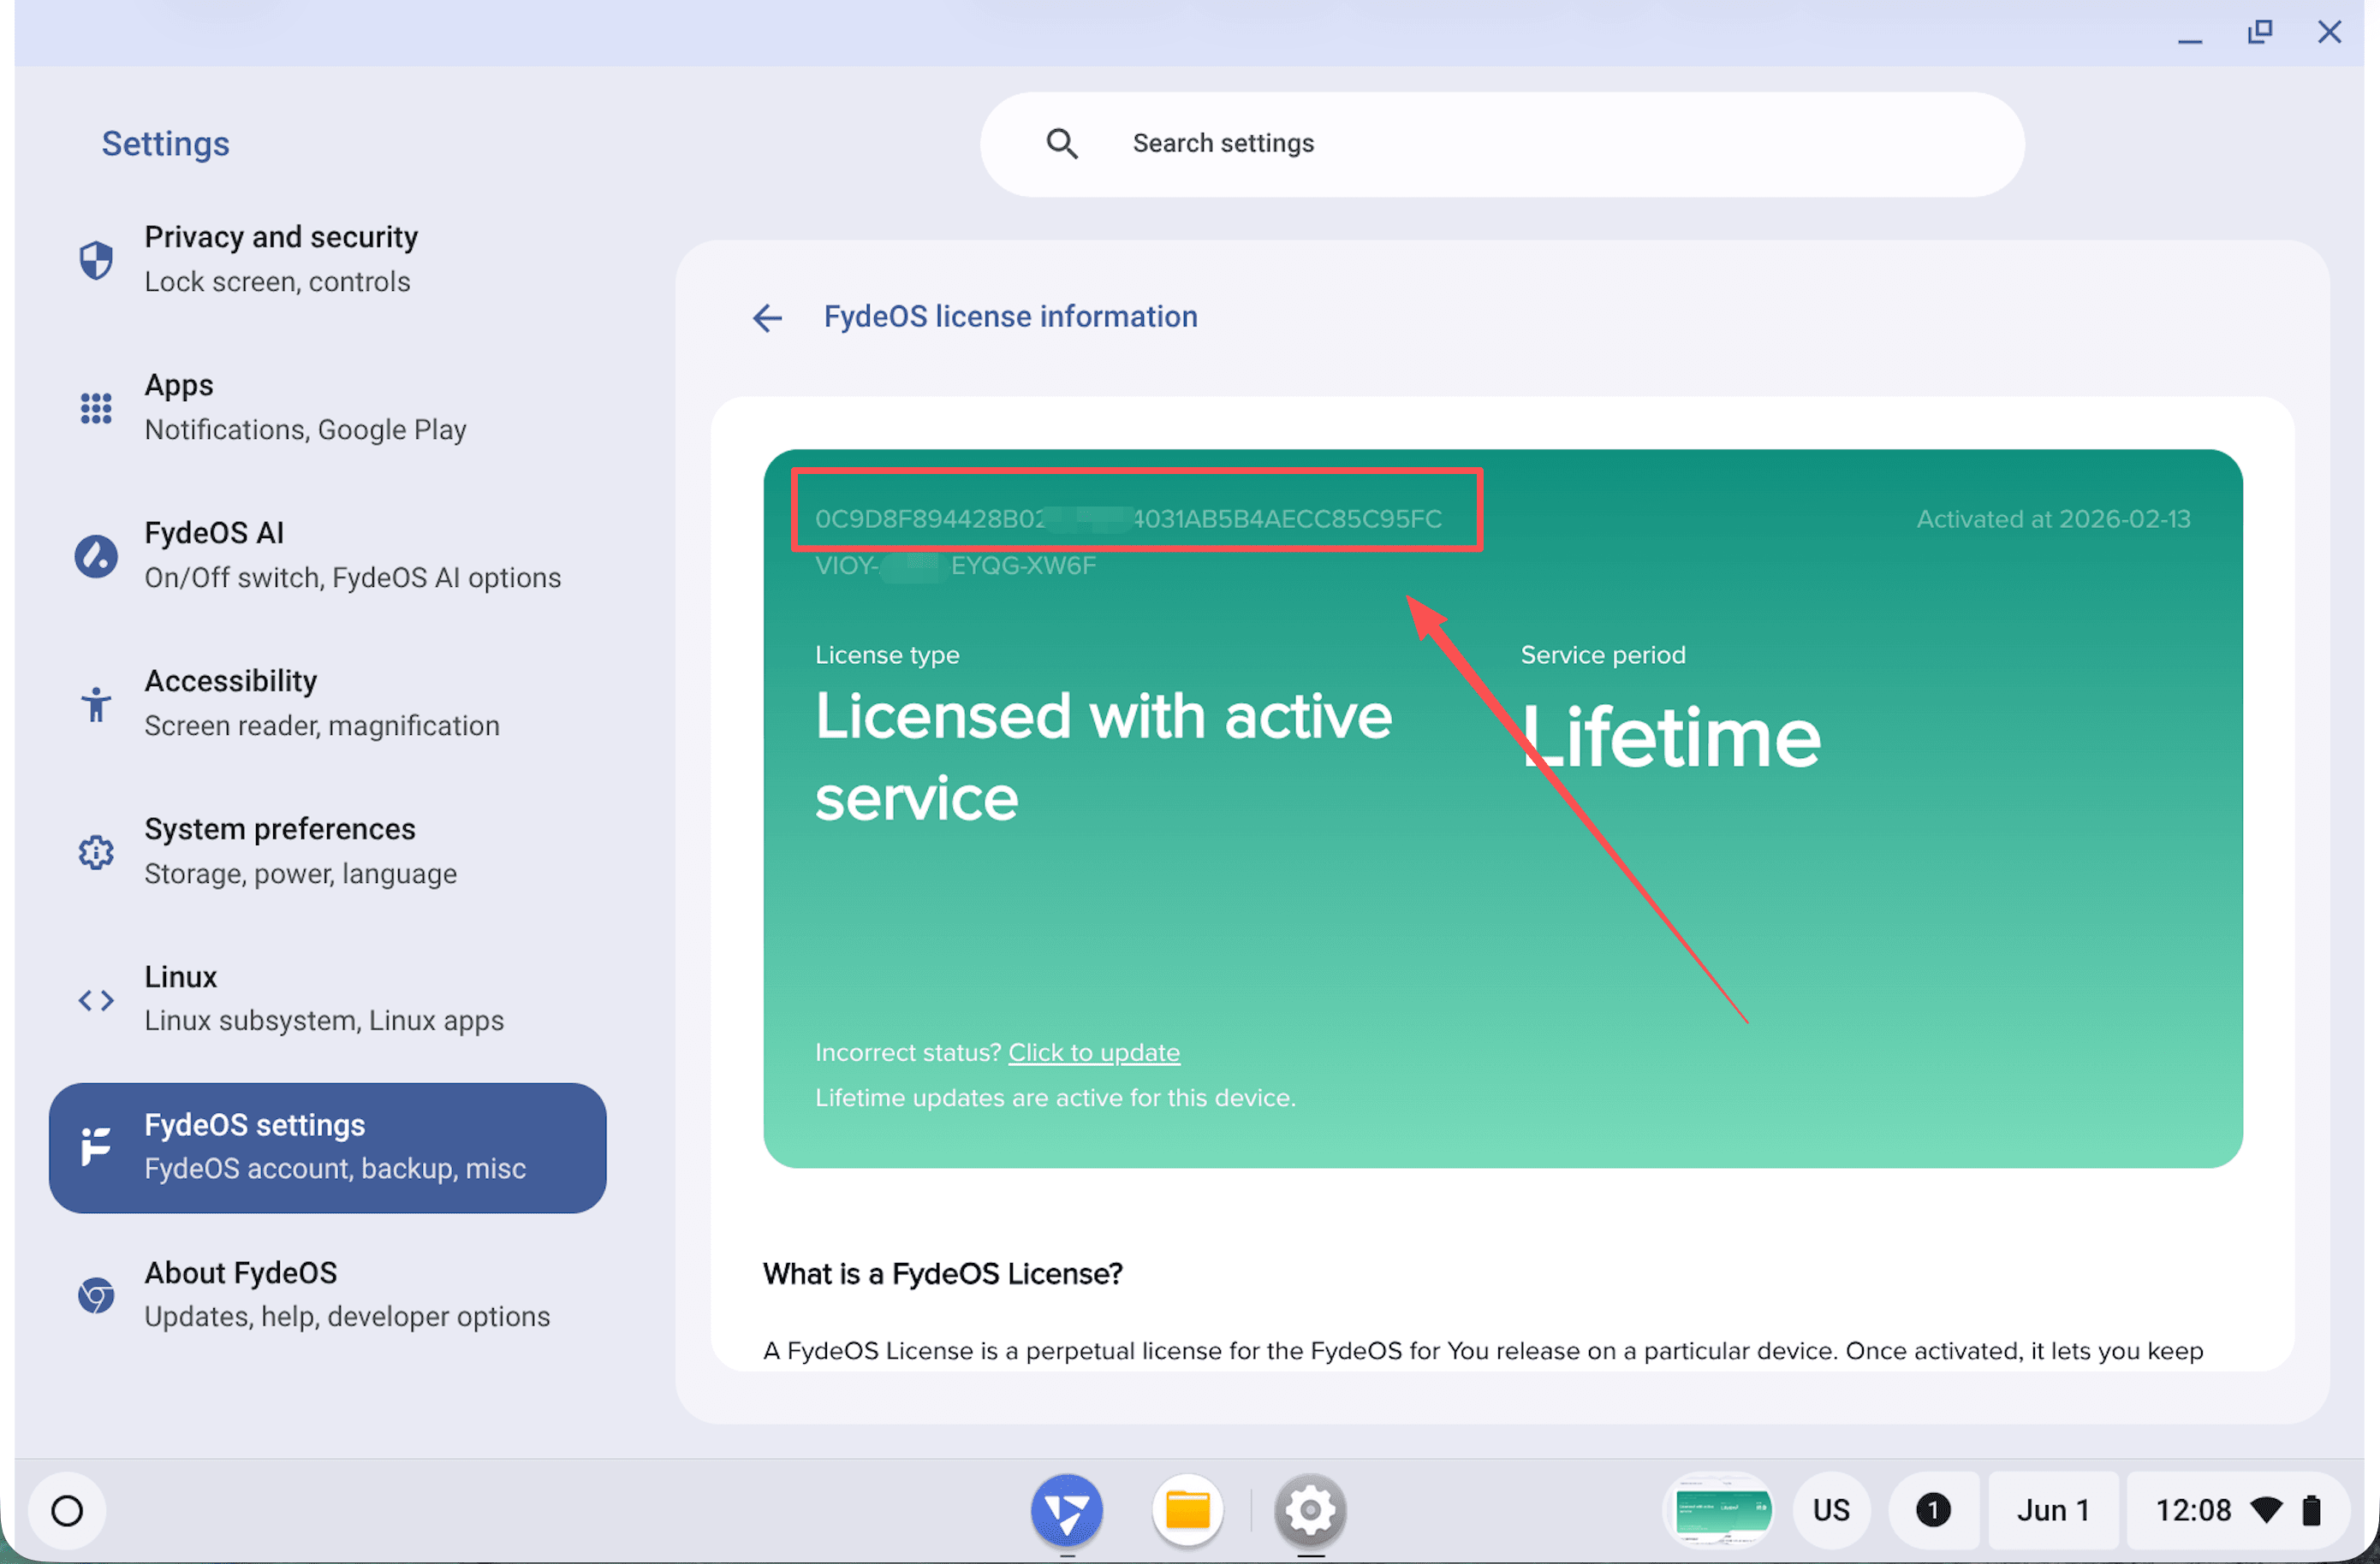Screen dimensions: 2380x1564
Task: Open Privacy and security settings
Action: tap(328, 260)
